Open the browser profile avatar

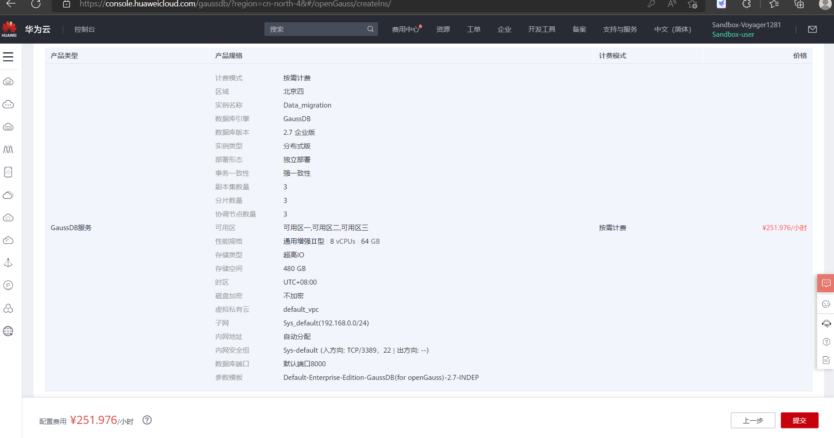[x=825, y=4]
